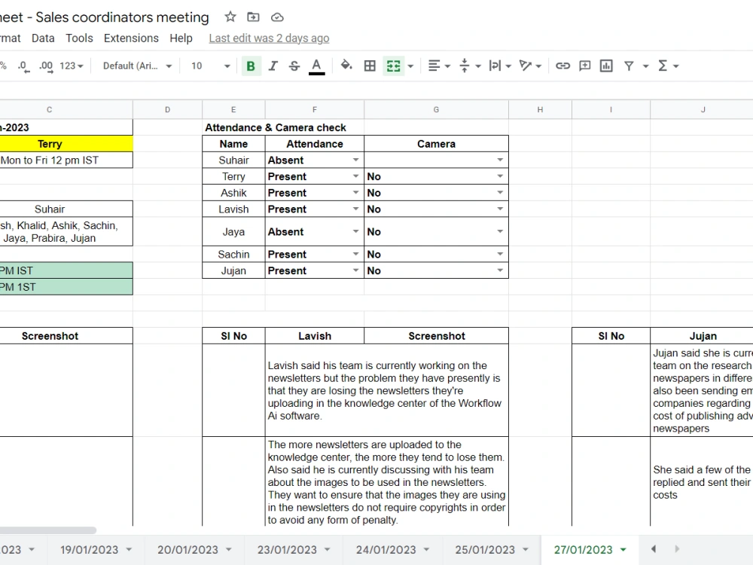Open the 23/01/2023 tab options arrow
The image size is (753, 565).
pyautogui.click(x=328, y=550)
